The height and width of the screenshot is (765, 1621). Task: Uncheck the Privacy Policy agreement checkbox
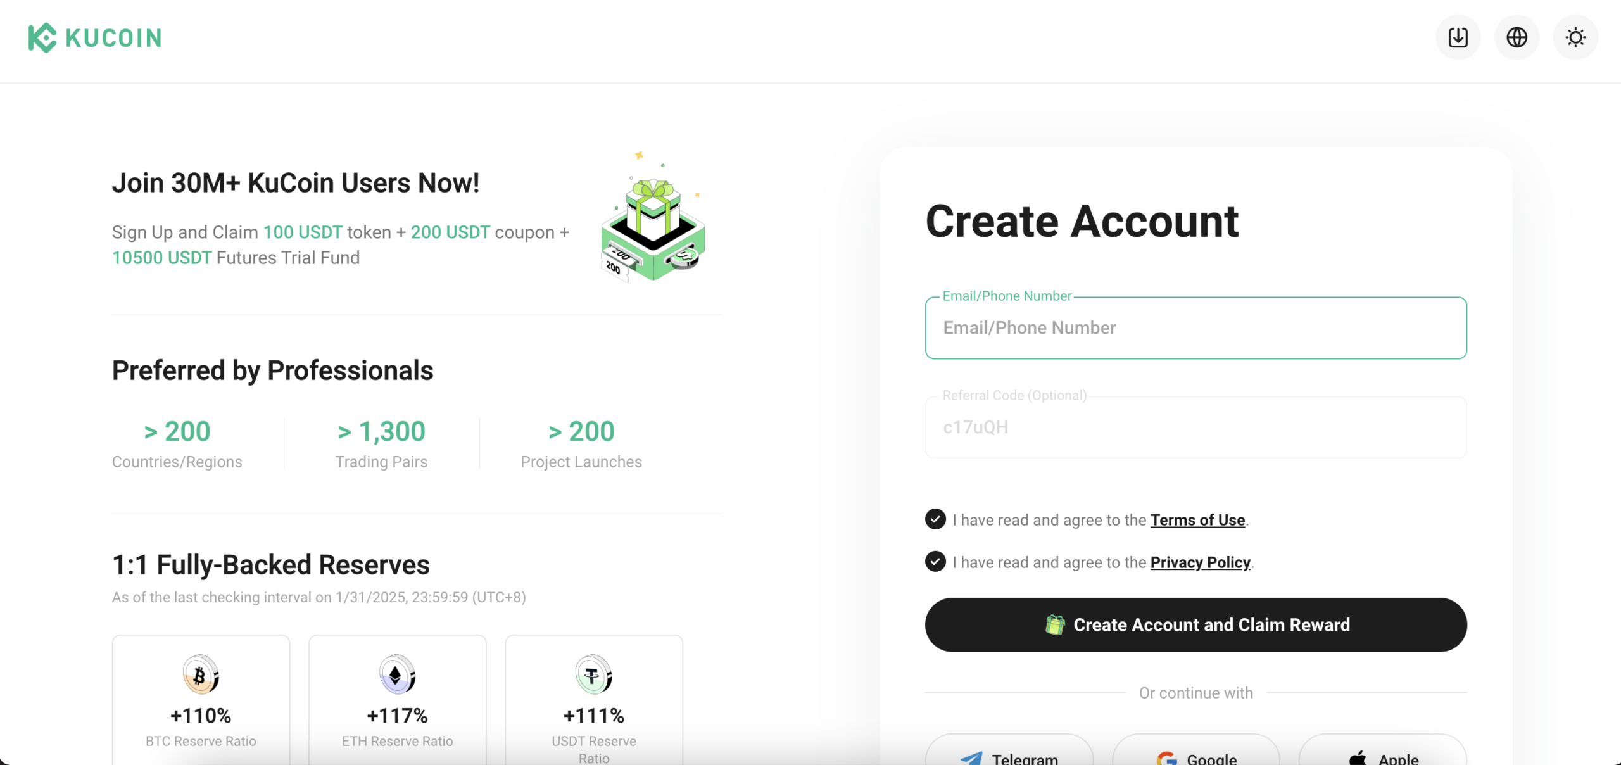(935, 562)
